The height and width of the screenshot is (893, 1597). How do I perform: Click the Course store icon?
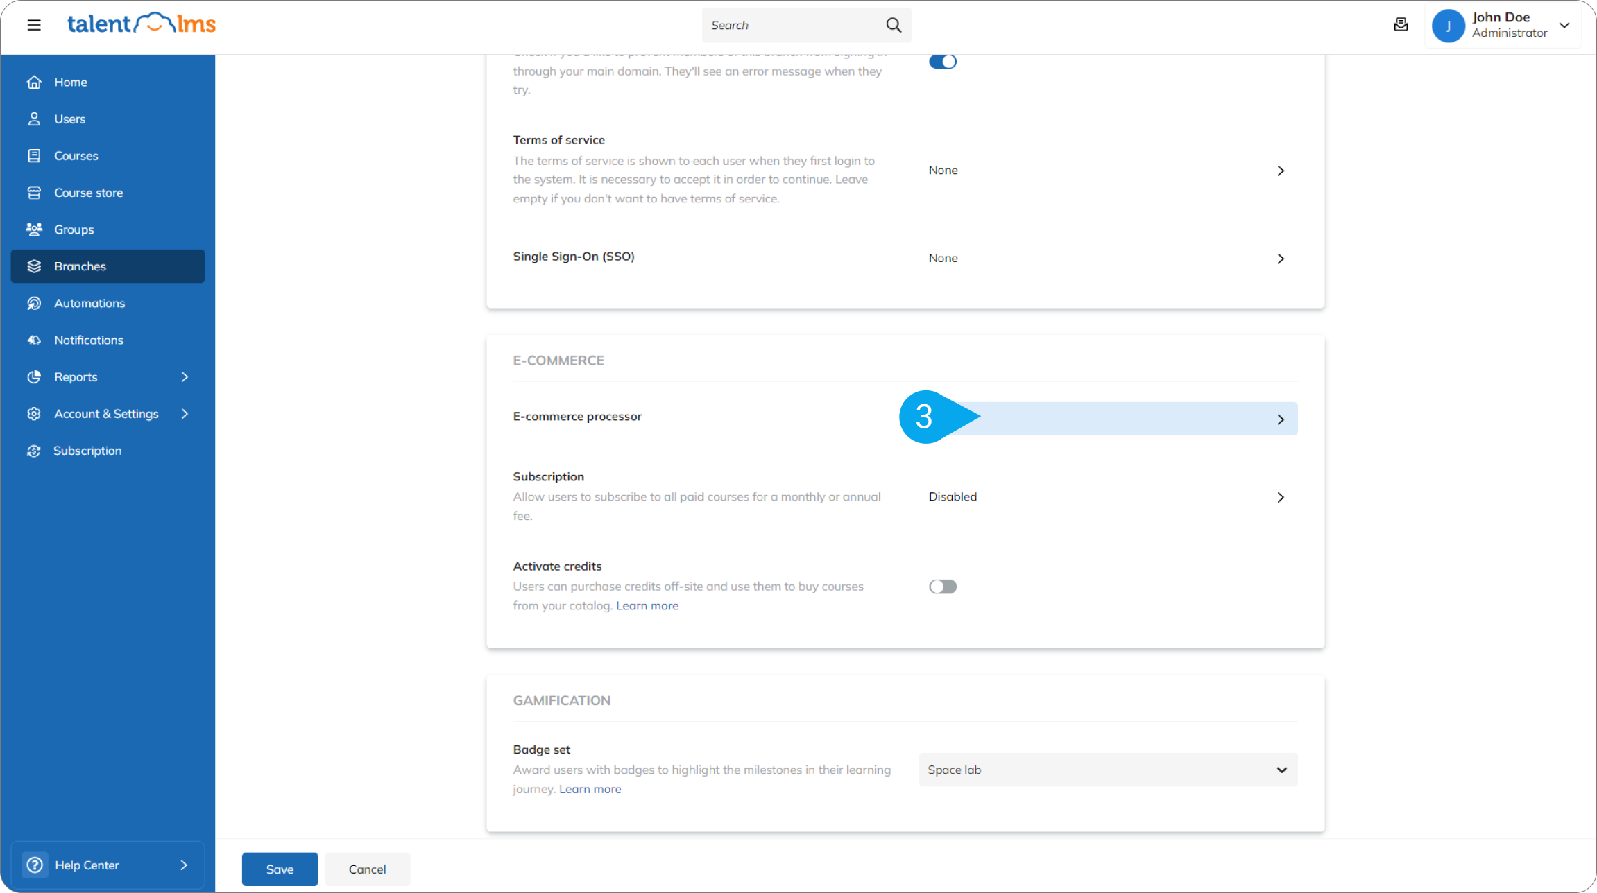click(x=34, y=192)
